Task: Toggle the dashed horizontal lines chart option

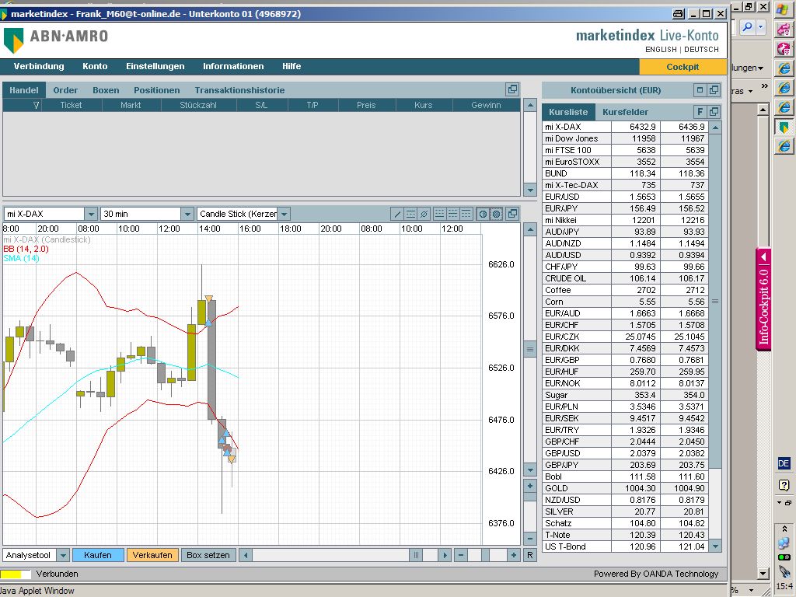Action: (x=440, y=214)
